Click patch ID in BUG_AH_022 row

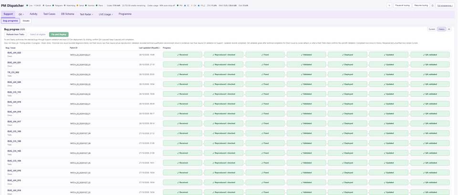(x=80, y=54)
